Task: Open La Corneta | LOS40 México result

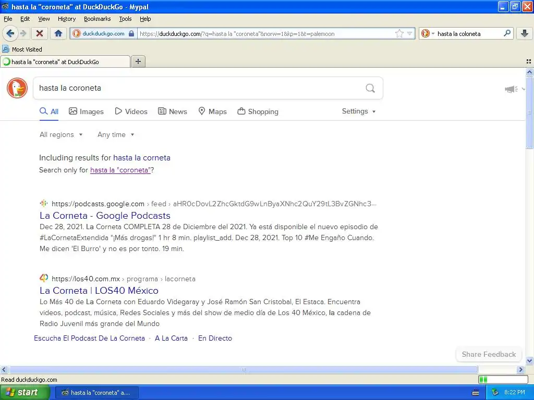Action: 99,291
